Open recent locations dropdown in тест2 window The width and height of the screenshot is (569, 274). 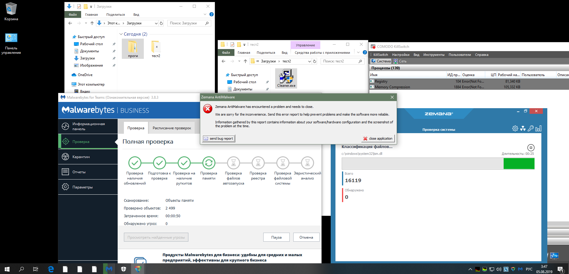click(x=239, y=61)
